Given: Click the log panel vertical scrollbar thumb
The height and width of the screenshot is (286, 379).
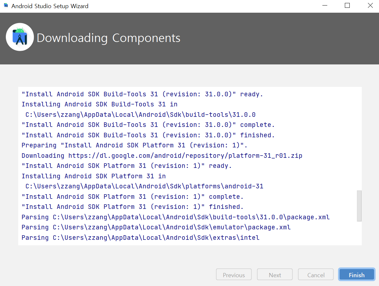Looking at the screenshot, I should point(359,206).
